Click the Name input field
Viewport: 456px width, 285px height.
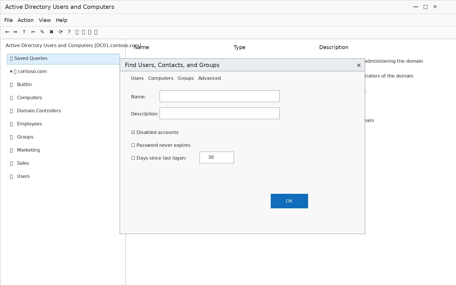coord(219,96)
